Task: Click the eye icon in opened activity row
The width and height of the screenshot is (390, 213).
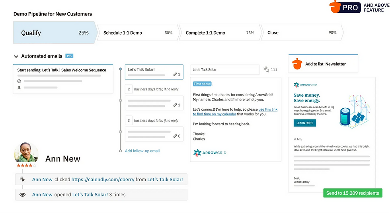Action: click(22, 195)
